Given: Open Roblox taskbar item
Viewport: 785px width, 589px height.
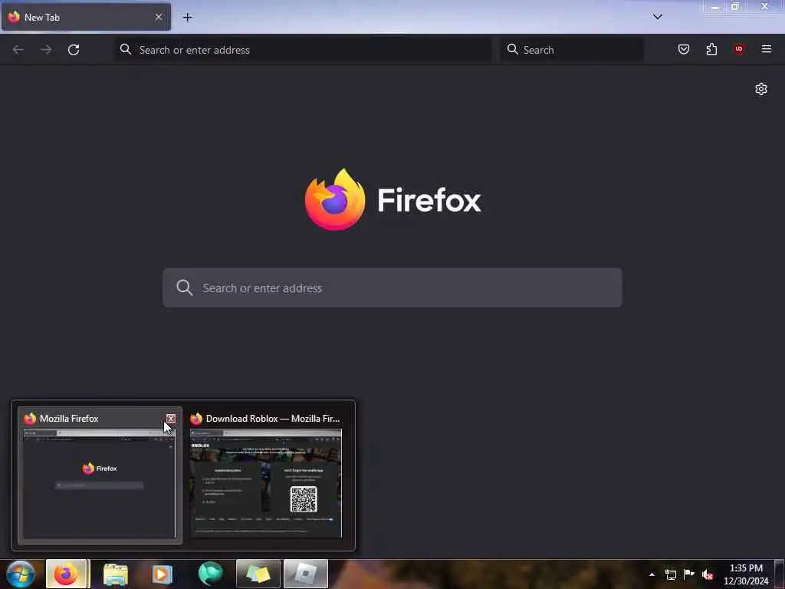Looking at the screenshot, I should (305, 574).
